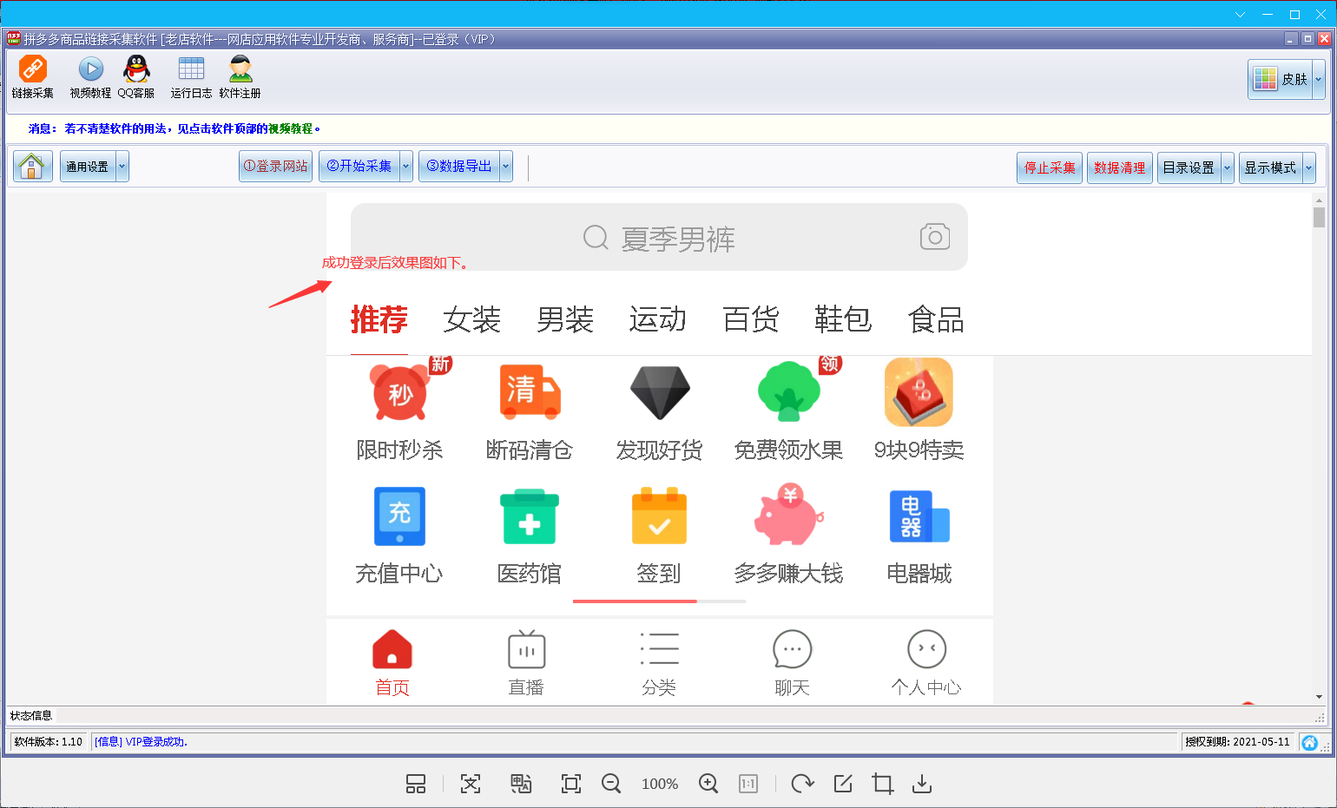1337x808 pixels.
Task: Click the blue home icon in status bar
Action: [x=1310, y=742]
